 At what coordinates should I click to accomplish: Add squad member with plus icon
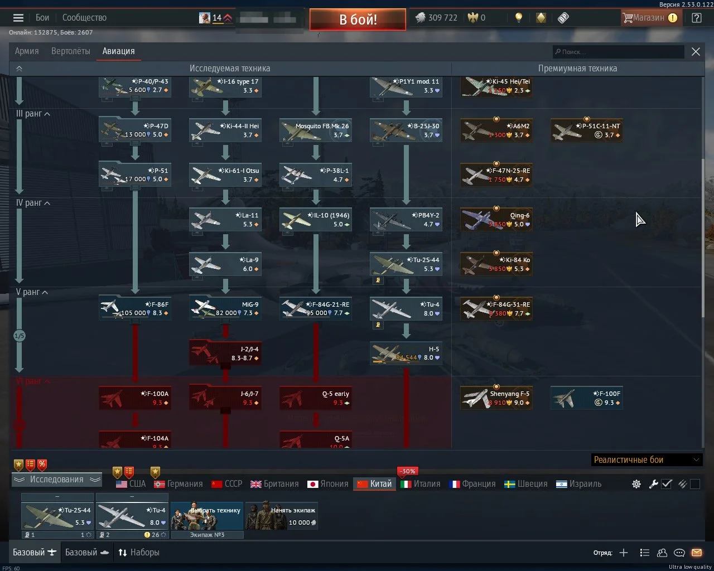(624, 553)
